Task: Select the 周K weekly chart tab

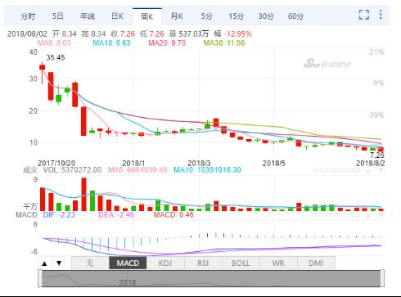Action: click(x=147, y=17)
